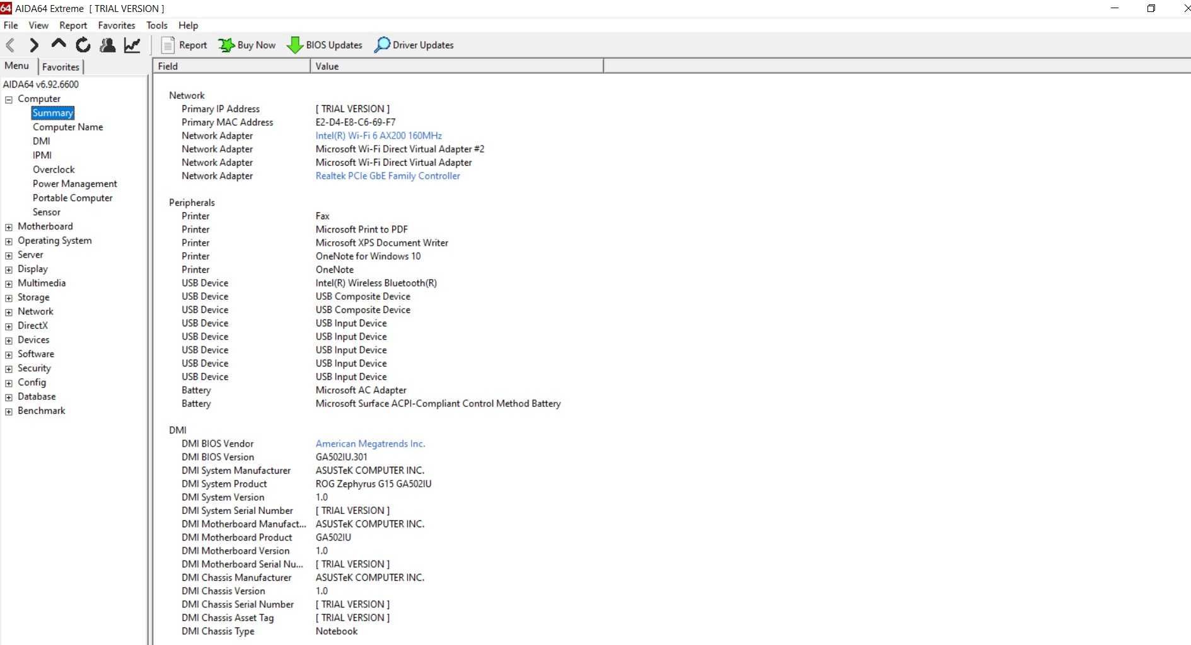This screenshot has height=645, width=1191.
Task: Click the Buy Now green arrow icon
Action: (x=226, y=45)
